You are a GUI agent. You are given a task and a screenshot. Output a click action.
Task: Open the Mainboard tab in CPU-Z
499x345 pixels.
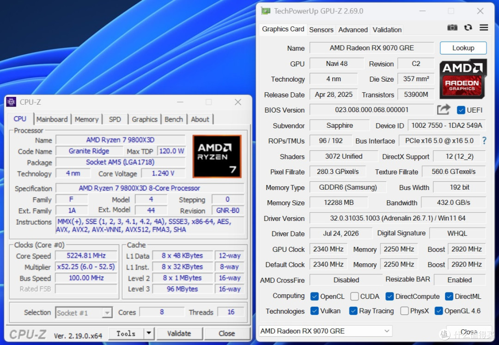point(52,119)
